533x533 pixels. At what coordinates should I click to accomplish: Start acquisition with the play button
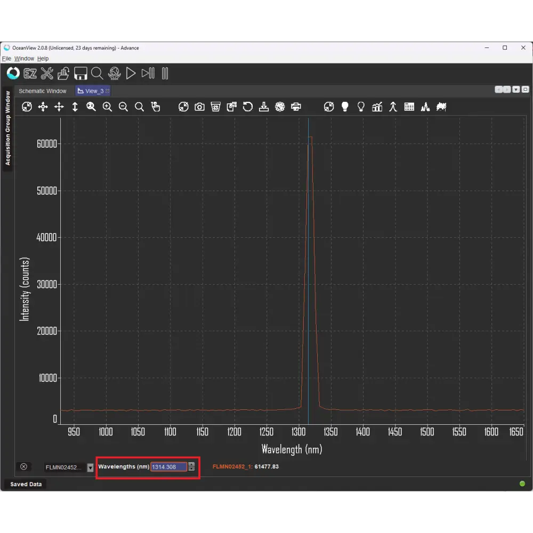coord(131,74)
